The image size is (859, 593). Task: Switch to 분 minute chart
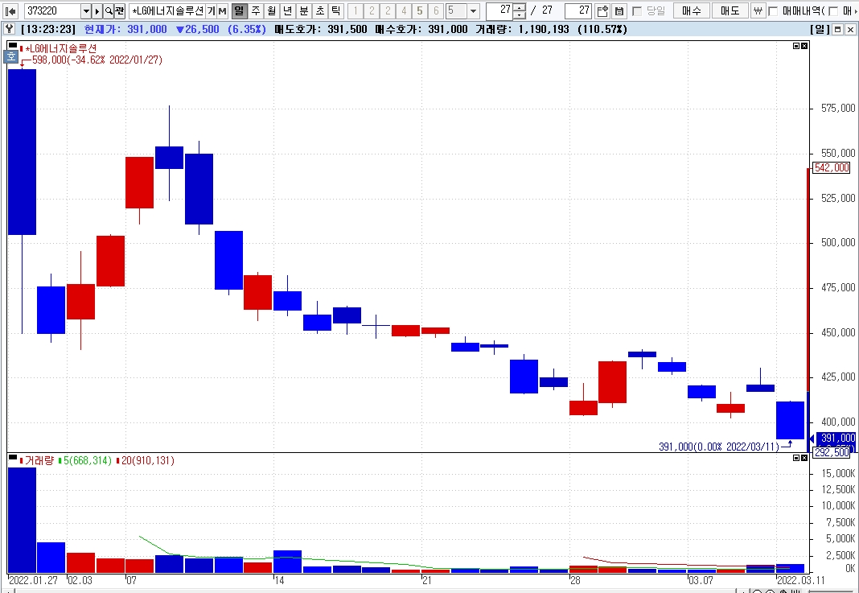tap(304, 10)
